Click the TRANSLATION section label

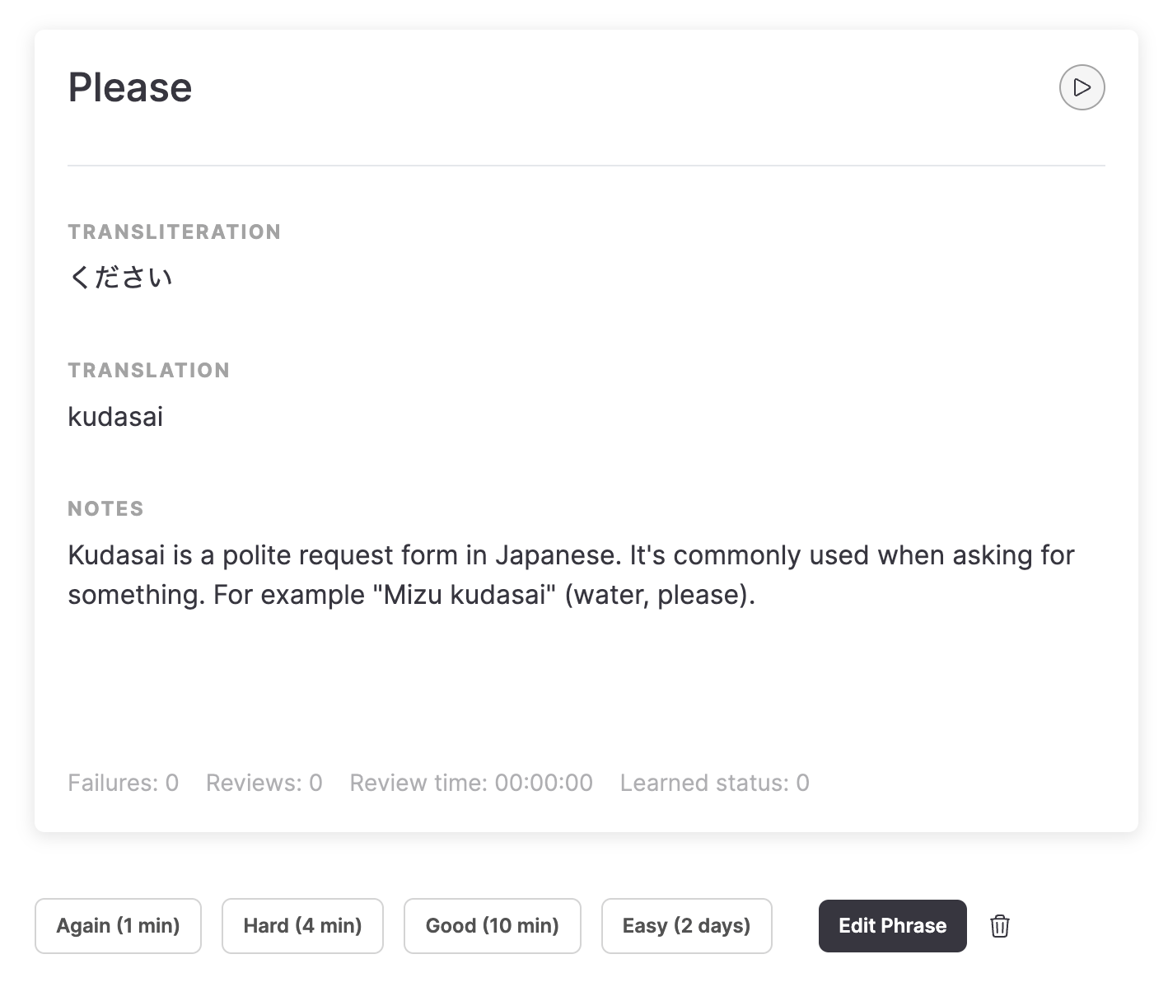(148, 371)
